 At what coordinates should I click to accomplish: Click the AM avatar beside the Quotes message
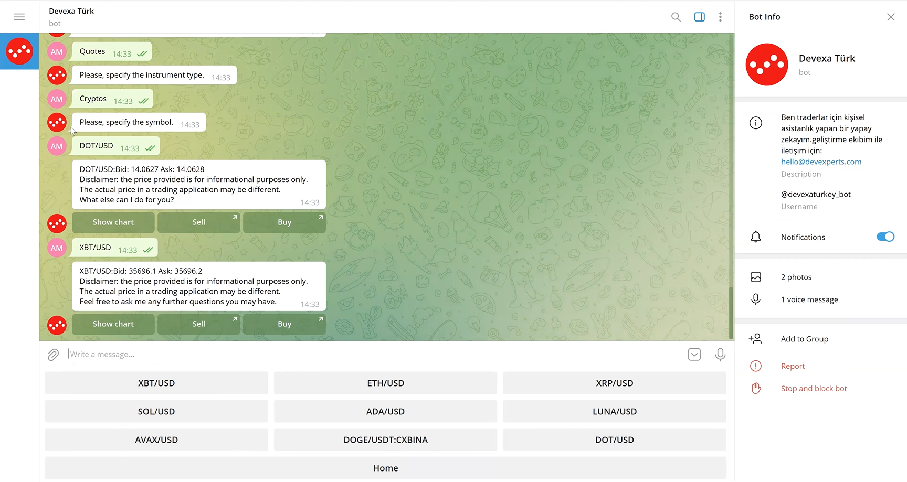[x=57, y=52]
